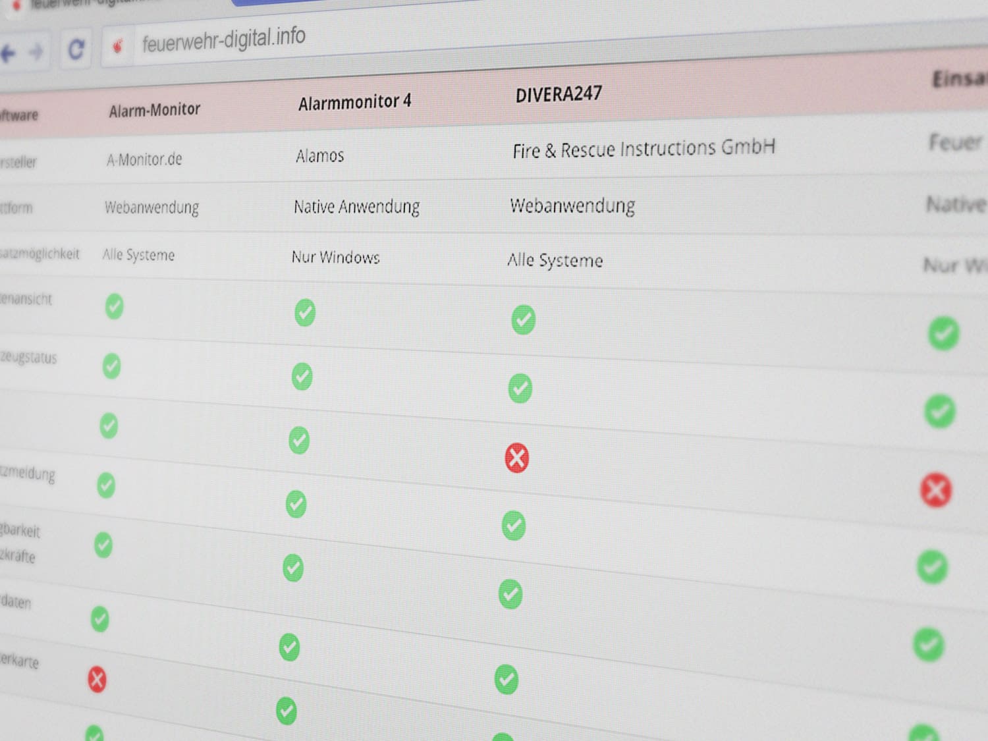The width and height of the screenshot is (988, 741).
Task: Click 'Alle Systeme' under DIVERA247
Action: [555, 260]
